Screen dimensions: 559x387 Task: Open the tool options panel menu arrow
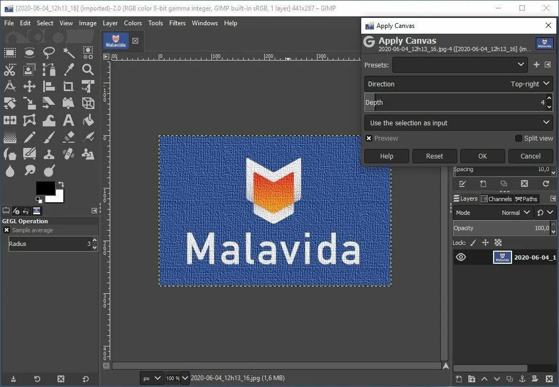tap(94, 211)
